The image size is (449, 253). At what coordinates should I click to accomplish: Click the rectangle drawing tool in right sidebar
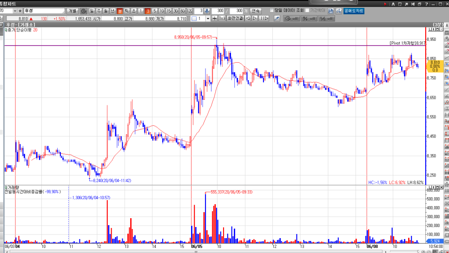point(447,235)
